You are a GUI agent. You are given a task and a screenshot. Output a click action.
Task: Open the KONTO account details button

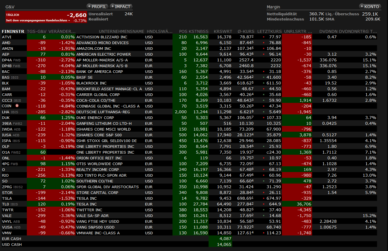pos(370,6)
